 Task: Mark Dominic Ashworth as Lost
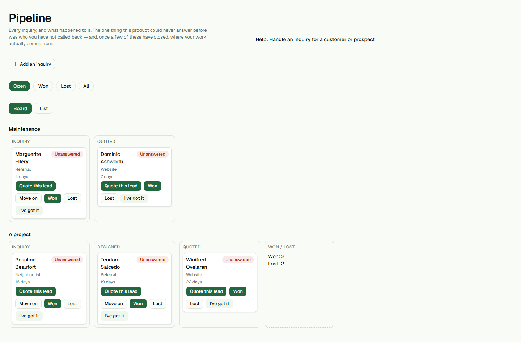coord(109,198)
